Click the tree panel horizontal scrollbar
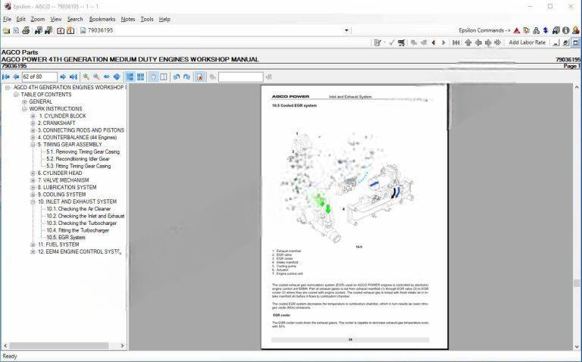The height and width of the screenshot is (362, 582). [x=59, y=345]
